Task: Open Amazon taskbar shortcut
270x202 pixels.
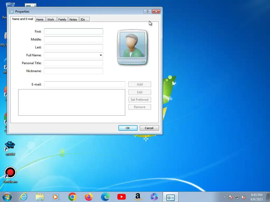Action: pyautogui.click(x=138, y=197)
